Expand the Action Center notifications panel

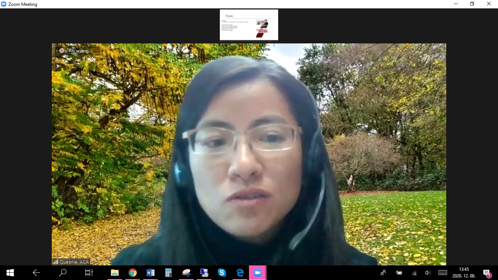[487, 273]
